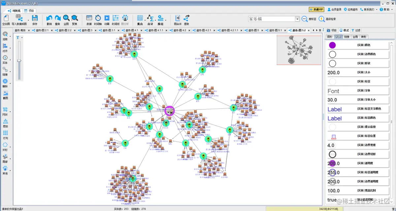Expand the 联系我们 dropdown arrow
This screenshot has width=396, height=211.
click(377, 10)
